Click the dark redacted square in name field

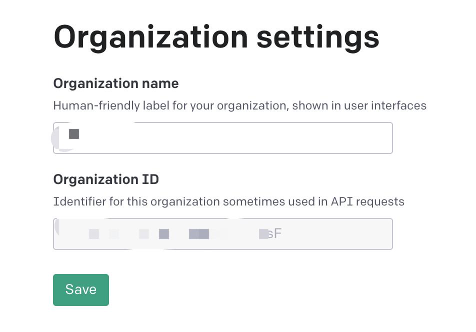point(74,134)
